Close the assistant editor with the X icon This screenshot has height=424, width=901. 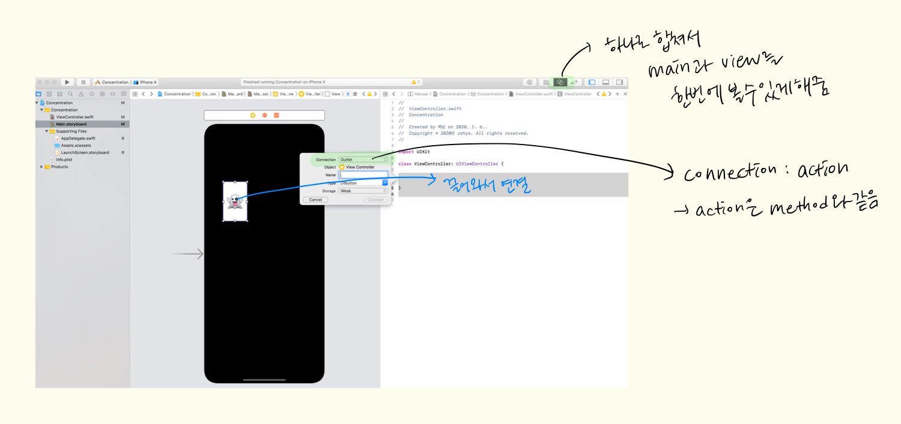625,94
